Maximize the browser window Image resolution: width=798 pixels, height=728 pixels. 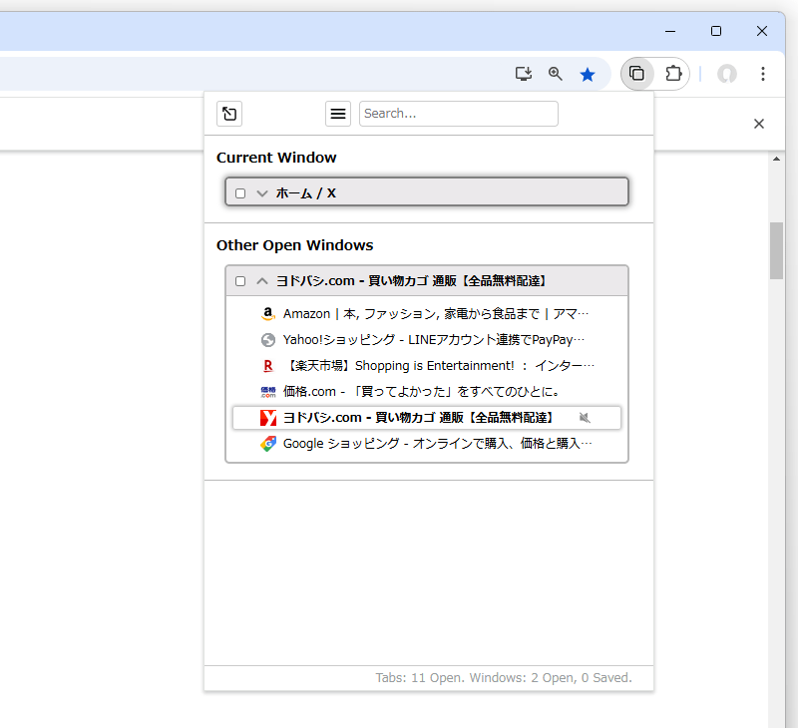[x=716, y=31]
